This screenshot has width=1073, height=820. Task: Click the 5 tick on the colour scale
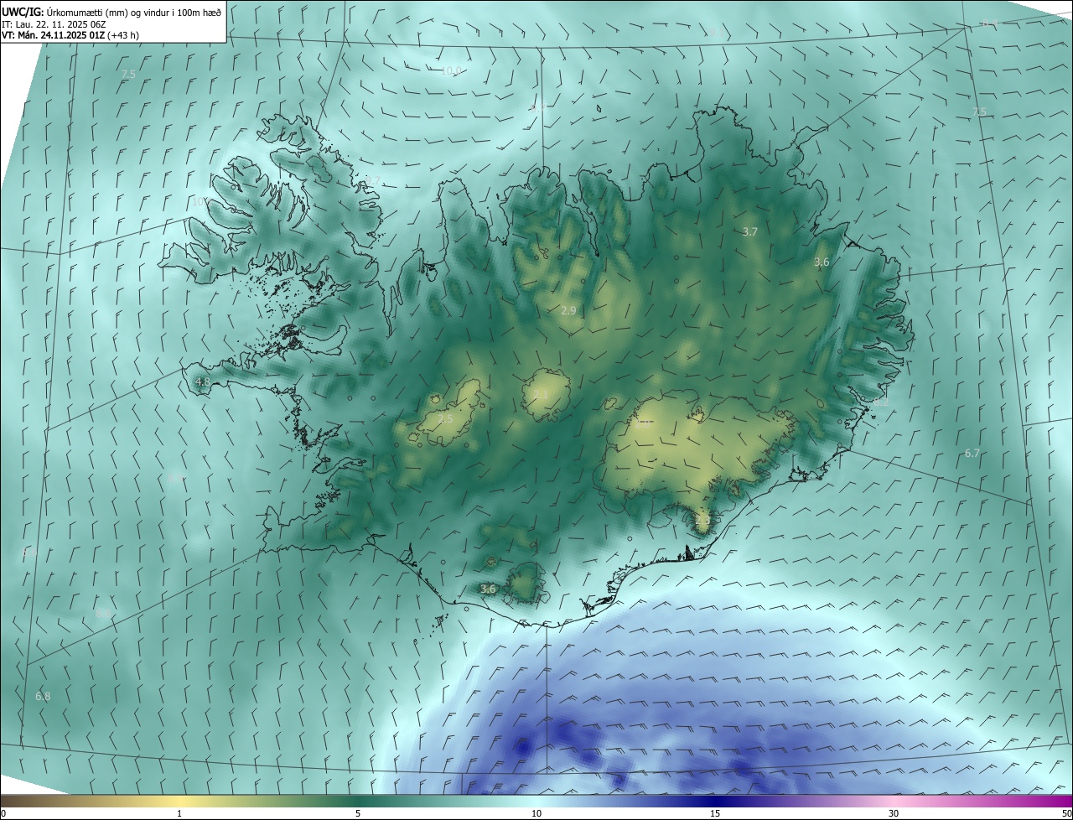tap(358, 813)
